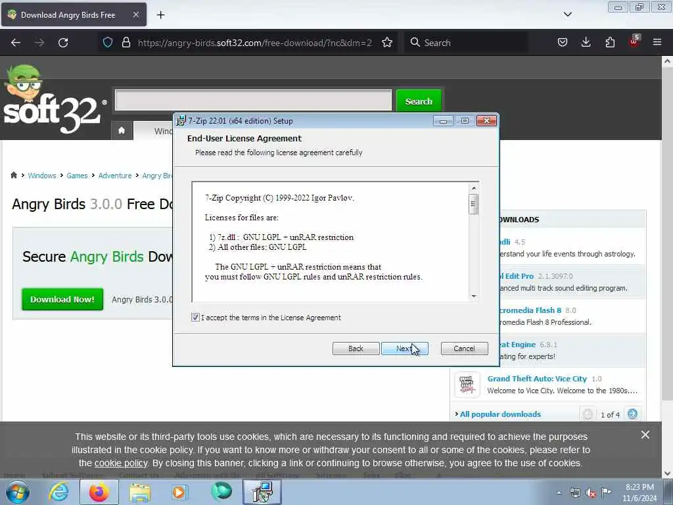Open File Explorer from the taskbar
673x505 pixels.
click(x=140, y=492)
